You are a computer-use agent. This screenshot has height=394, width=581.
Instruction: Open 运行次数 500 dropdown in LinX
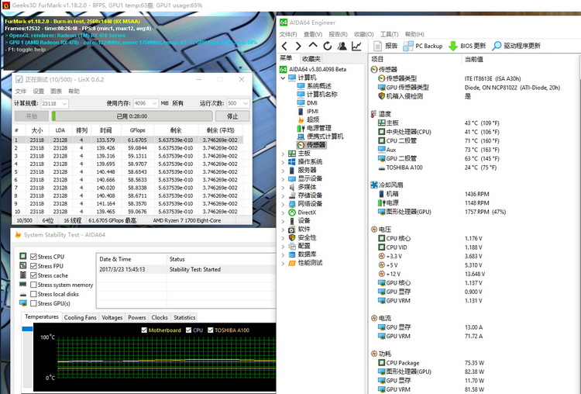pos(246,103)
